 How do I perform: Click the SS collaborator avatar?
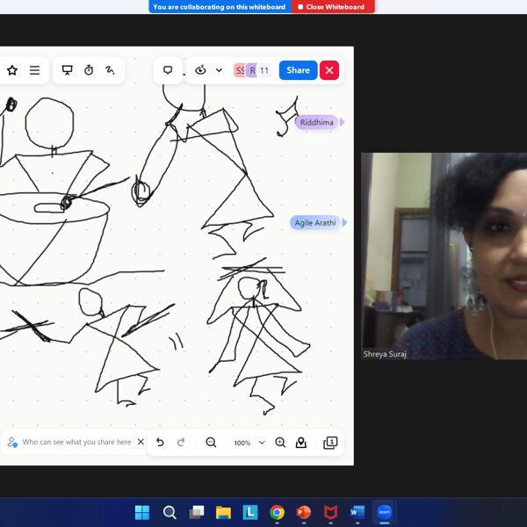click(239, 70)
